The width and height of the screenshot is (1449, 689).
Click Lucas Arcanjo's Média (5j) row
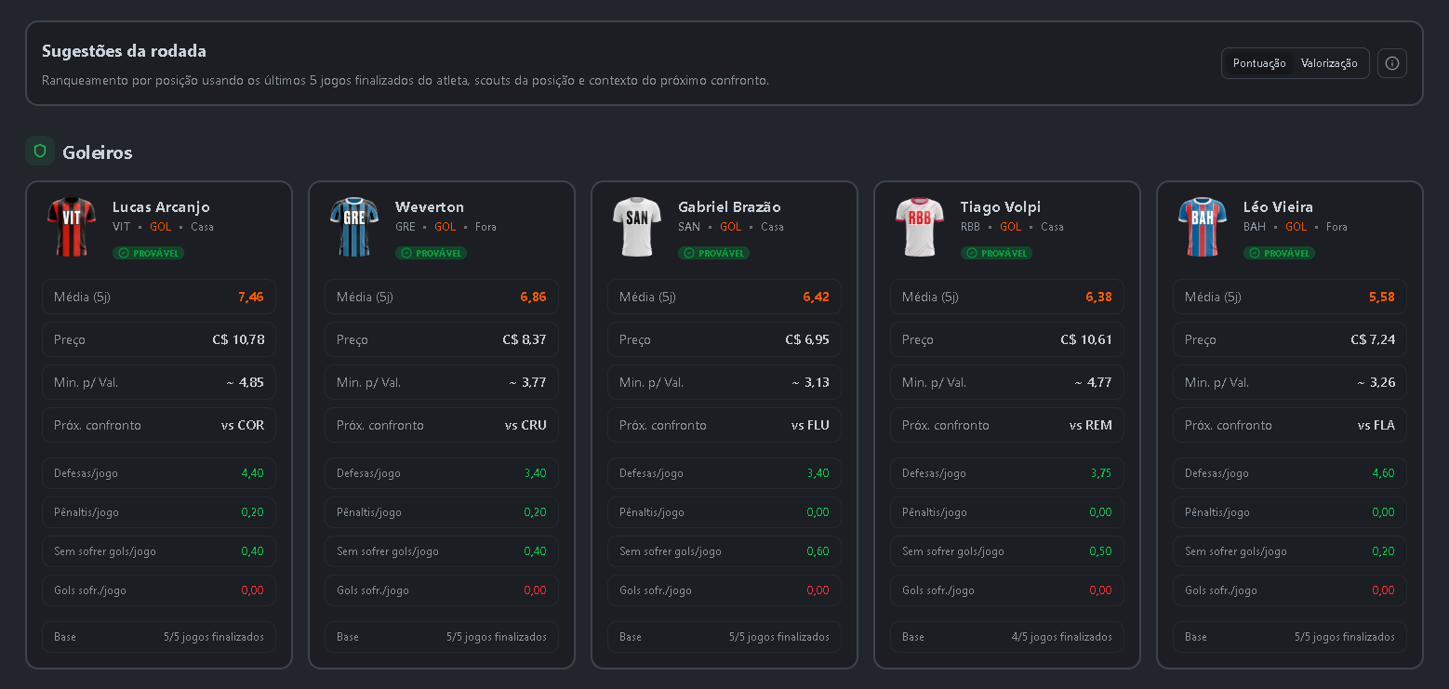[x=159, y=297]
